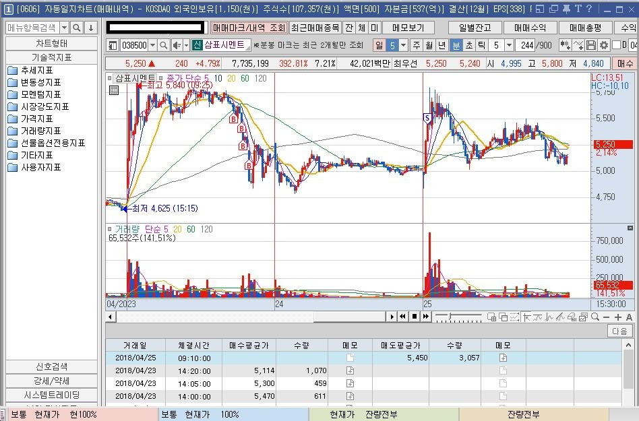Image resolution: width=639 pixels, height=421 pixels.
Task: Select 매매마크/내역 조회 tab
Action: pos(249,28)
